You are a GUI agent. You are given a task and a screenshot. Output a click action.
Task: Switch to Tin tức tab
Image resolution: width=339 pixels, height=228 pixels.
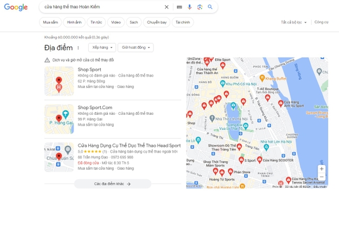click(96, 22)
